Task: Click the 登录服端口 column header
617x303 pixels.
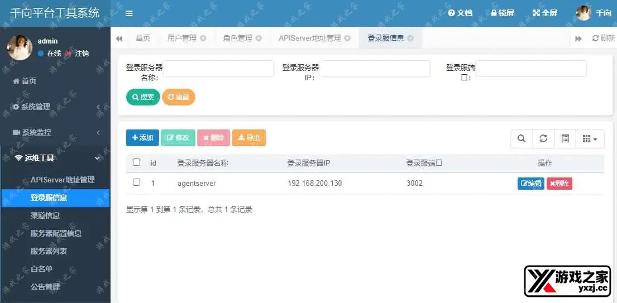Action: click(424, 163)
